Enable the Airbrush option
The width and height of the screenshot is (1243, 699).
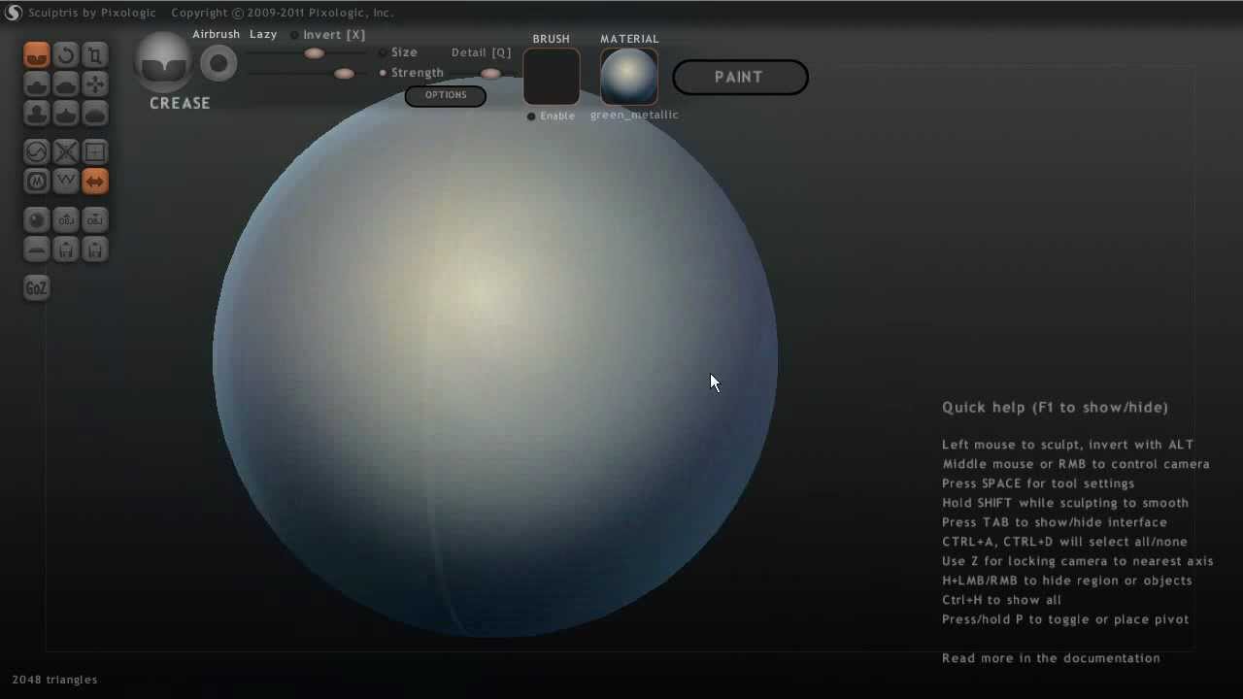[216, 34]
